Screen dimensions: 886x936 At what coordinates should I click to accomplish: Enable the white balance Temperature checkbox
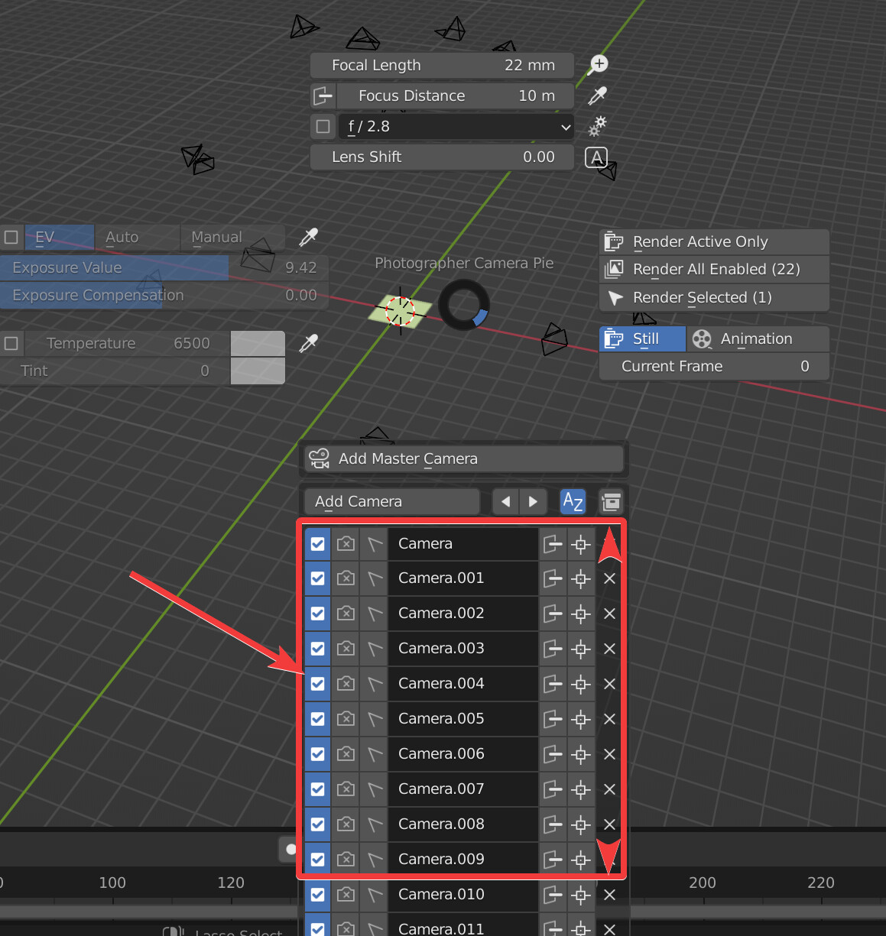tap(11, 343)
